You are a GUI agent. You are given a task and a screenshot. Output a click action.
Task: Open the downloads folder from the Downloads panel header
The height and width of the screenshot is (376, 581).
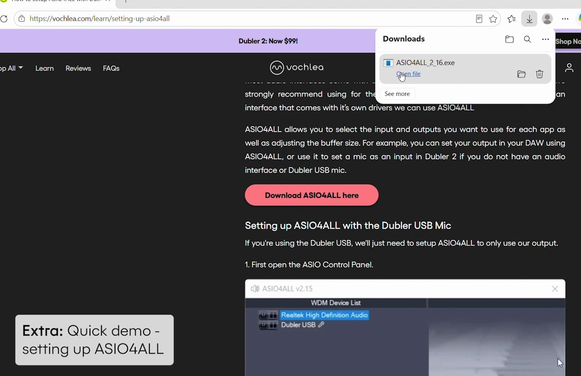pyautogui.click(x=510, y=39)
